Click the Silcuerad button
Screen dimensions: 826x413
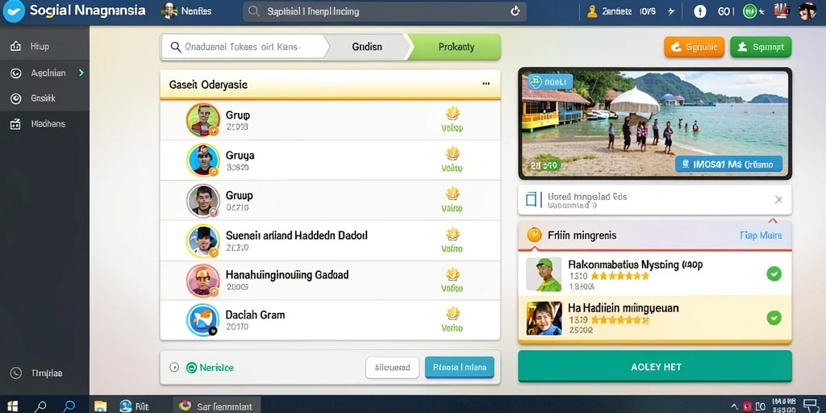click(393, 368)
